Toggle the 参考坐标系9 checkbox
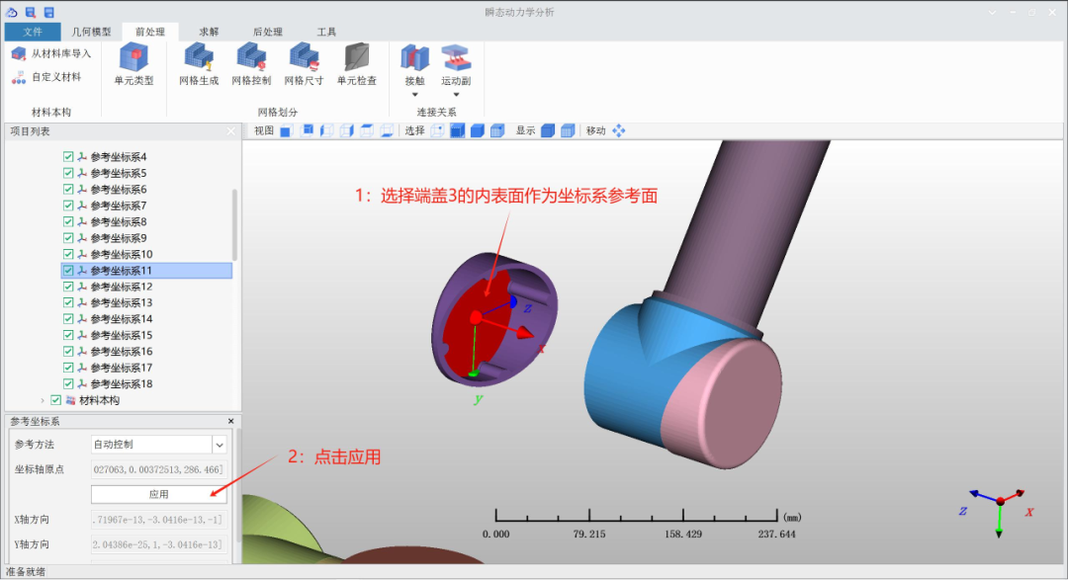This screenshot has height=580, width=1068. [x=68, y=238]
